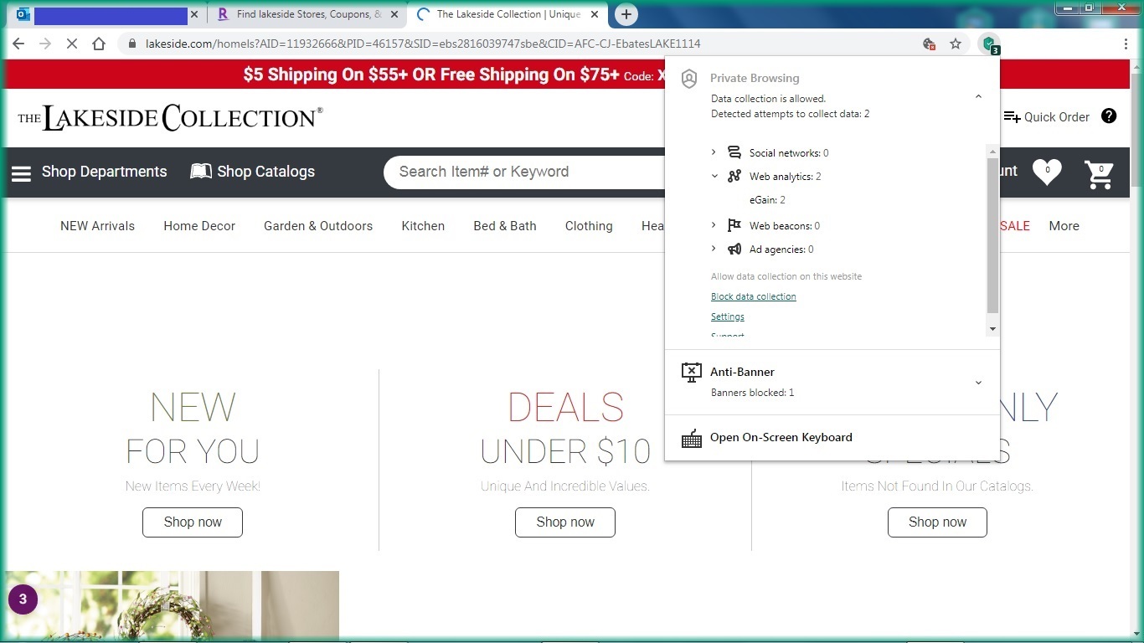
Task: Open the help question mark icon
Action: point(1109,116)
